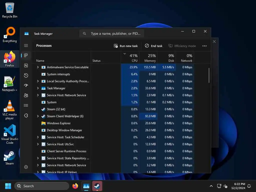Click the 23.9% CPU cell
The width and height of the screenshot is (256, 192).
(130, 67)
